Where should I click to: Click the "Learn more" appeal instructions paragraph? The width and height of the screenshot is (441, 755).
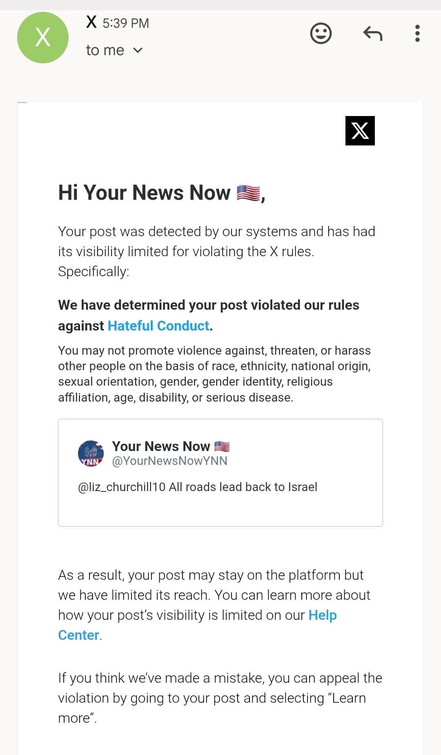(x=220, y=698)
